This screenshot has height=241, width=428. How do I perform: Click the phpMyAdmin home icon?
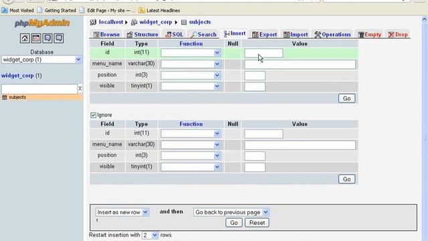(x=25, y=38)
